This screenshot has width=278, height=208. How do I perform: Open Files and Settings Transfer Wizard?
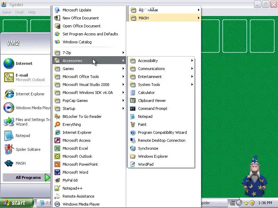[26, 122]
